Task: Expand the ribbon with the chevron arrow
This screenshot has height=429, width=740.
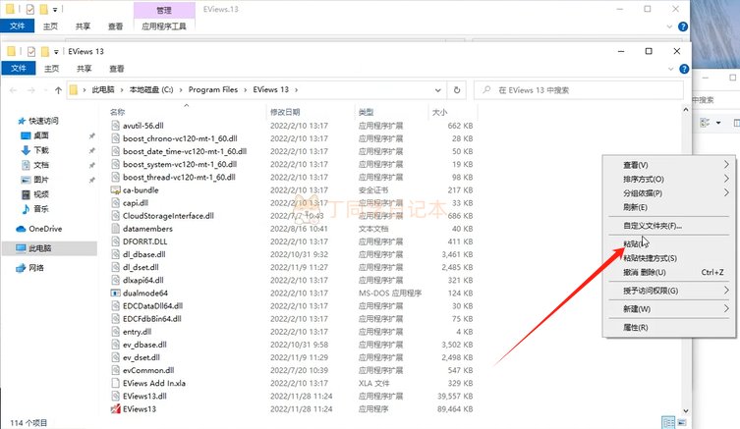Action: [670, 69]
